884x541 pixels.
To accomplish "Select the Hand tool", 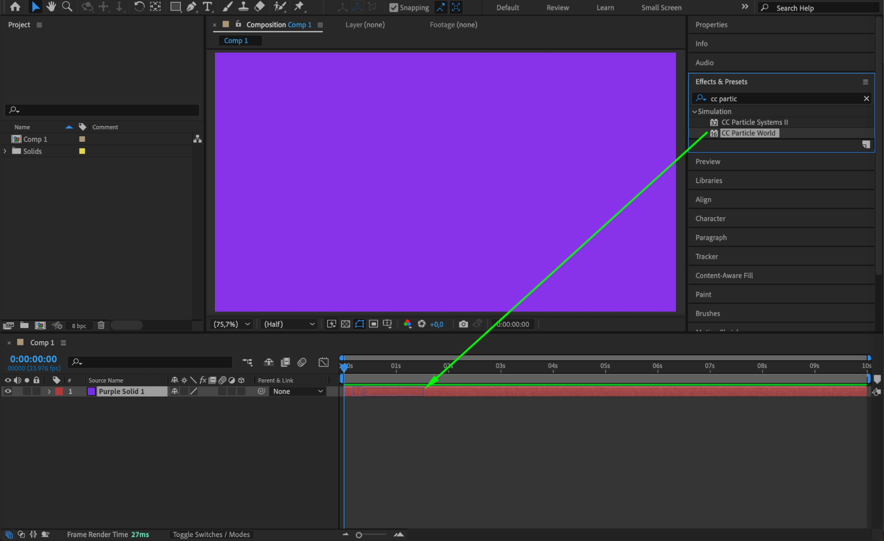I will pos(51,7).
